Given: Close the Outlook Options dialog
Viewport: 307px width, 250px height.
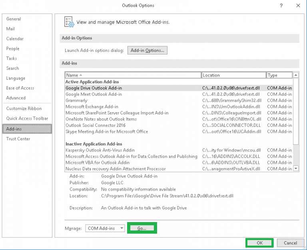Looking at the screenshot, I should 298,6.
